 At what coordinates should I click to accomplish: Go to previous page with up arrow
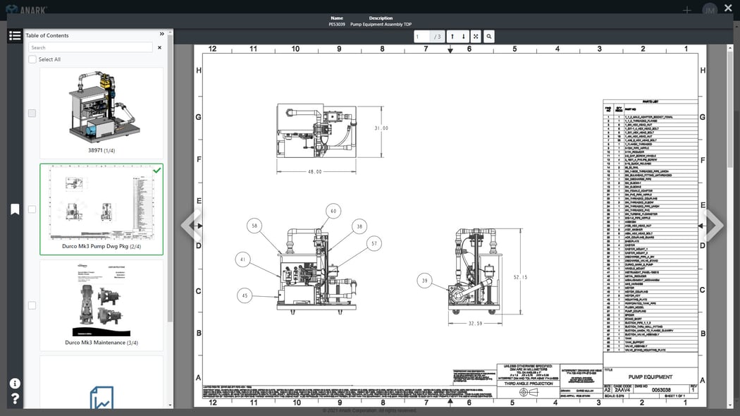pos(452,37)
